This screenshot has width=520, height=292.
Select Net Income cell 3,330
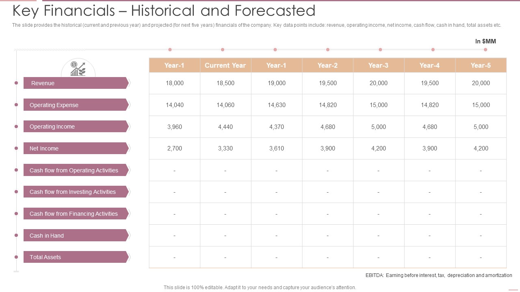(225, 148)
